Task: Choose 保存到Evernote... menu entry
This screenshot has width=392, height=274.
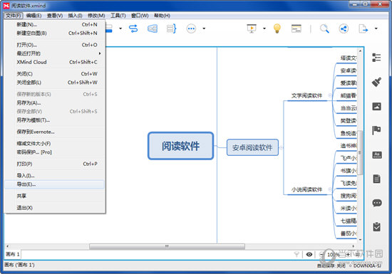Action: (x=54, y=132)
